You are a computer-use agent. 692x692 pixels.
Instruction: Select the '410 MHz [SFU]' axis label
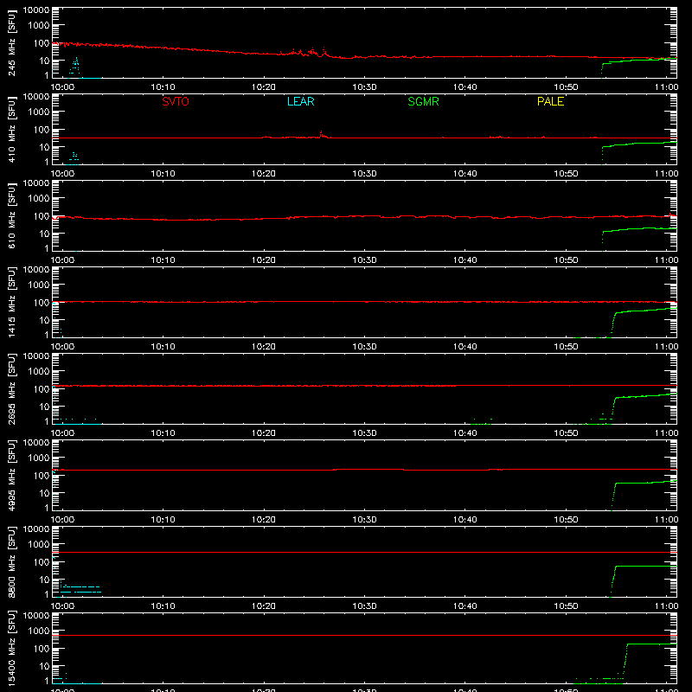[12, 129]
